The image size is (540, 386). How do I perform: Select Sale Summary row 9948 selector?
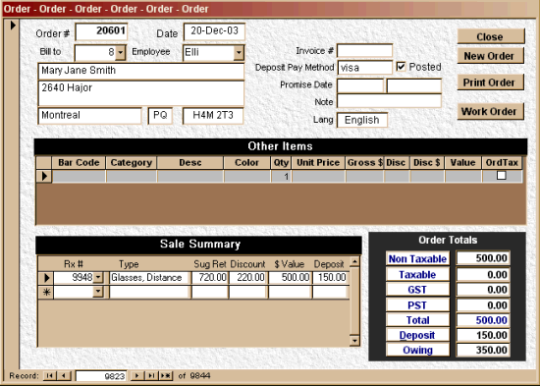[46, 277]
